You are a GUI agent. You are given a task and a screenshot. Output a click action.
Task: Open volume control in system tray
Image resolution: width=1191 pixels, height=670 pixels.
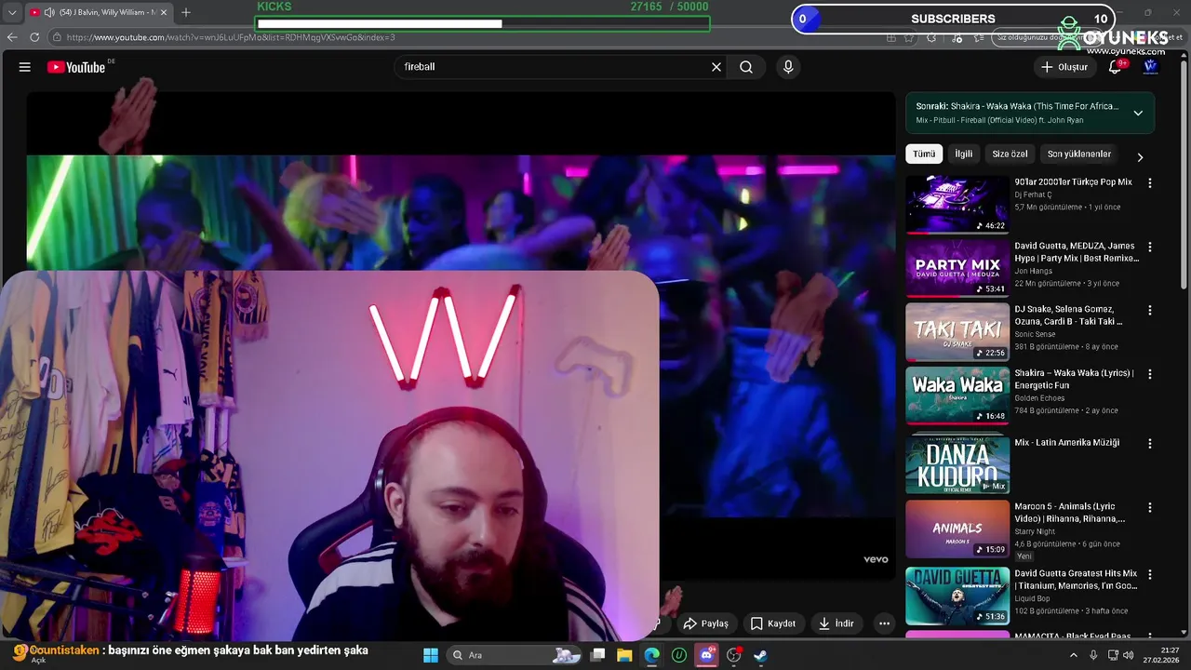(1128, 655)
